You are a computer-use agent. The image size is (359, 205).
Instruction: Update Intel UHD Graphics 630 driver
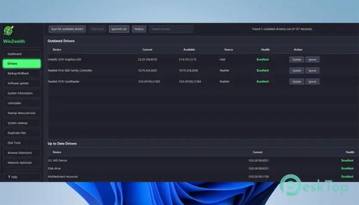point(296,59)
